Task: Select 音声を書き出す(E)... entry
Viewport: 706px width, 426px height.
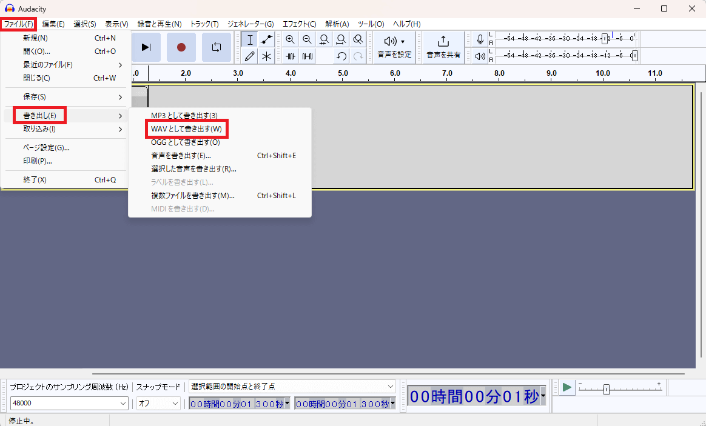Action: click(220, 156)
